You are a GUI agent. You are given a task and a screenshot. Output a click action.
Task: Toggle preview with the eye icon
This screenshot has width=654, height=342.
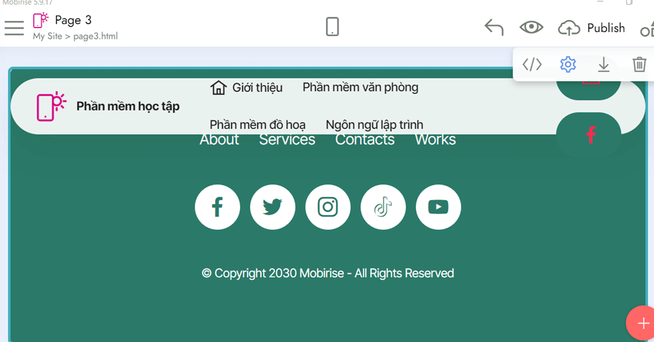(x=531, y=27)
